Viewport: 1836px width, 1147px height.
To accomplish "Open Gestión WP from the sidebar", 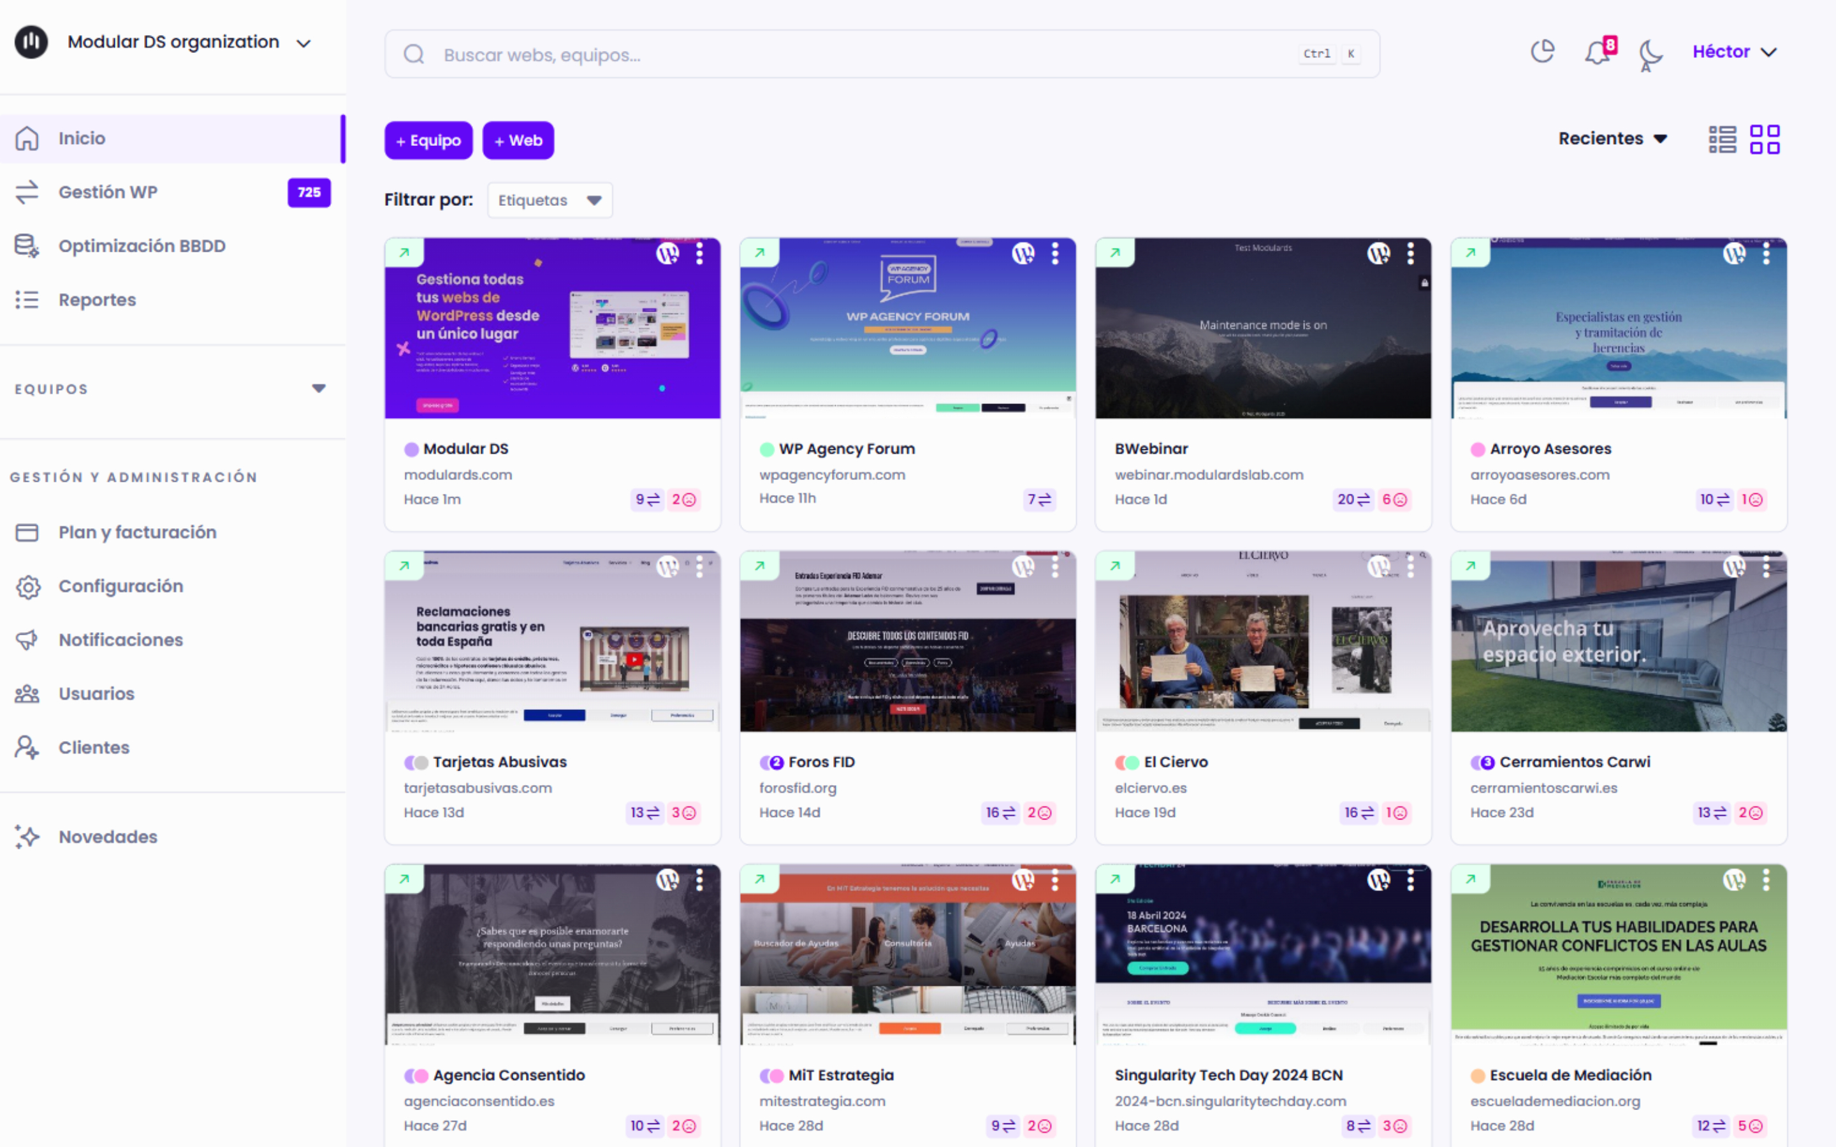I will tap(108, 192).
